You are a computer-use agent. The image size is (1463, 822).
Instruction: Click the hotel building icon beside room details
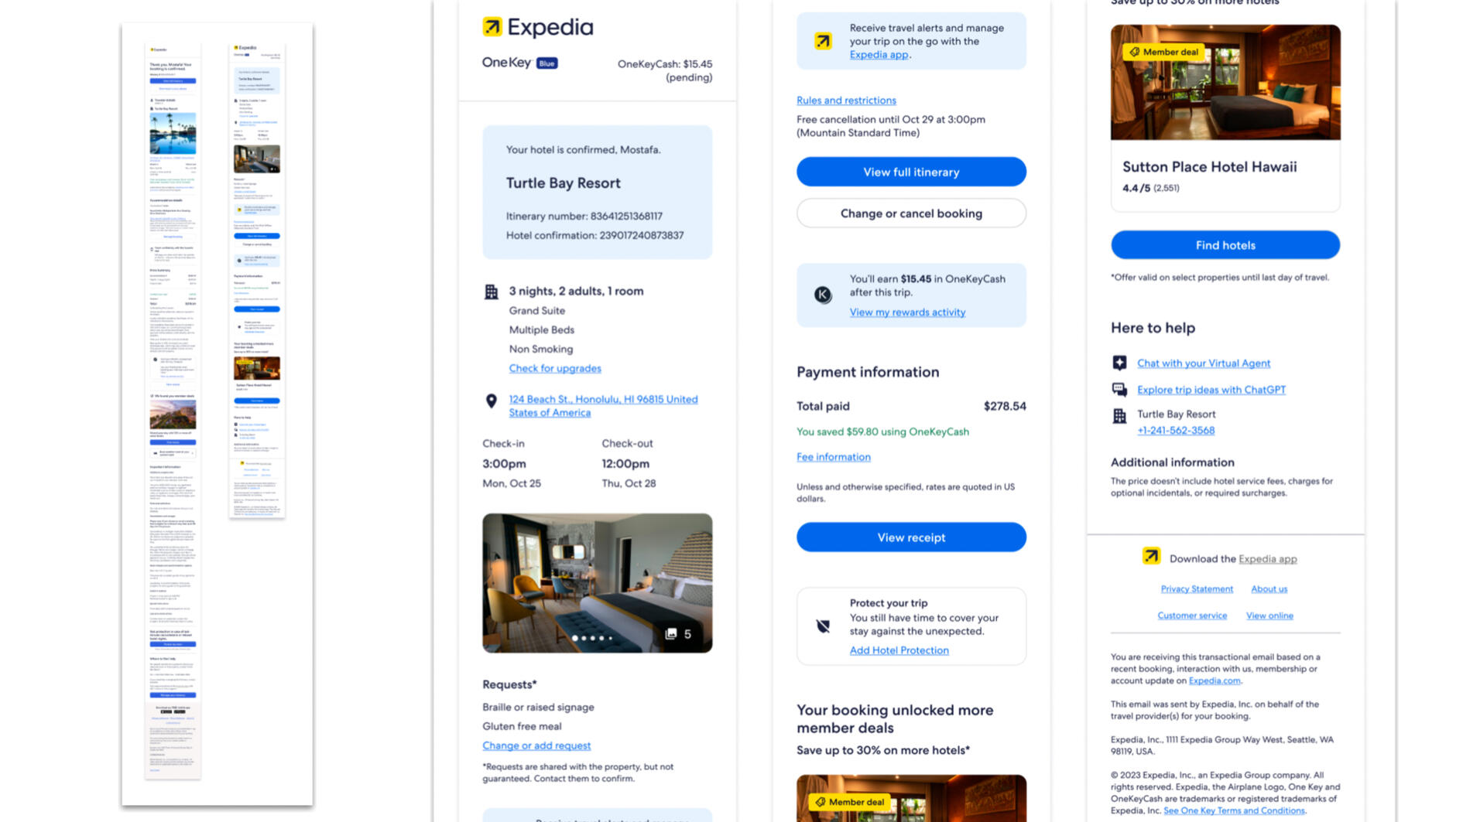coord(491,292)
